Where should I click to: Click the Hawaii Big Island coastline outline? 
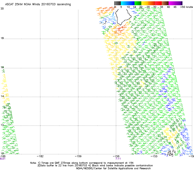click(123, 17)
